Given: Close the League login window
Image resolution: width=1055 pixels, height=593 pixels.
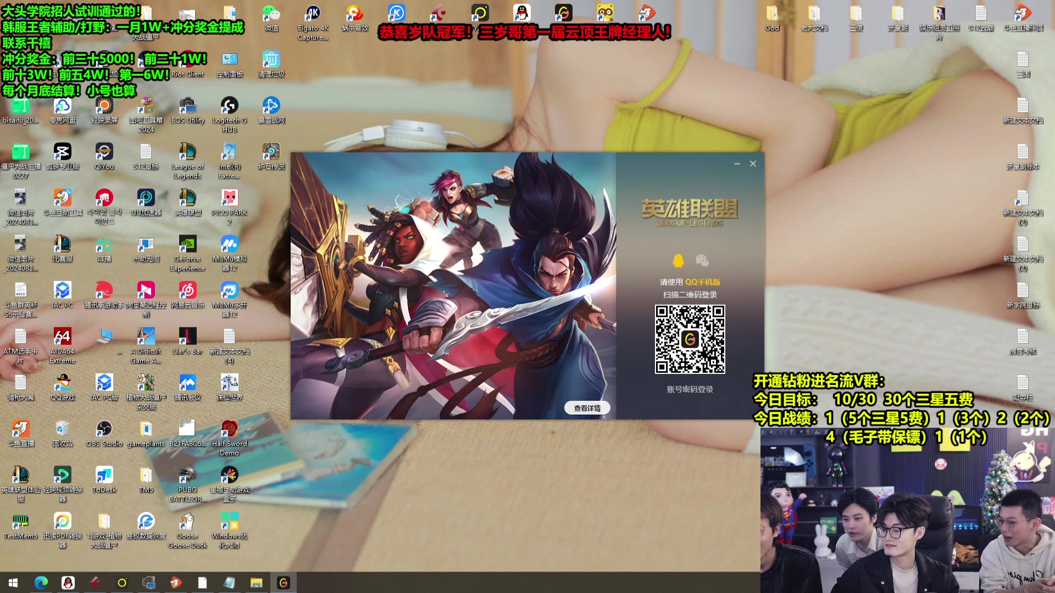Looking at the screenshot, I should pyautogui.click(x=753, y=164).
